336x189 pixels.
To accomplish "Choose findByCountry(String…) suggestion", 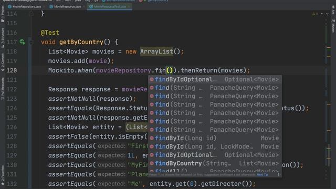I will coord(215,163).
